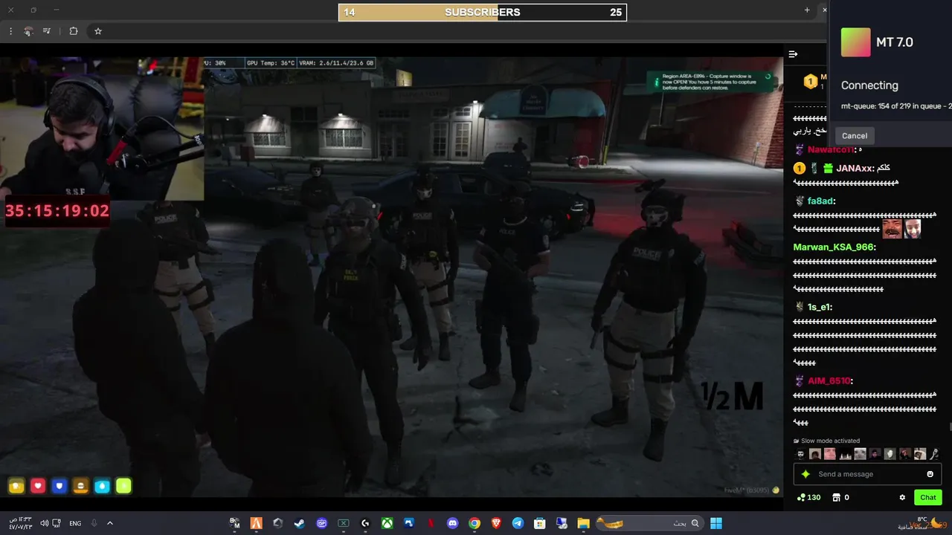
Task: Open username 1s_e1 in chat
Action: (819, 307)
